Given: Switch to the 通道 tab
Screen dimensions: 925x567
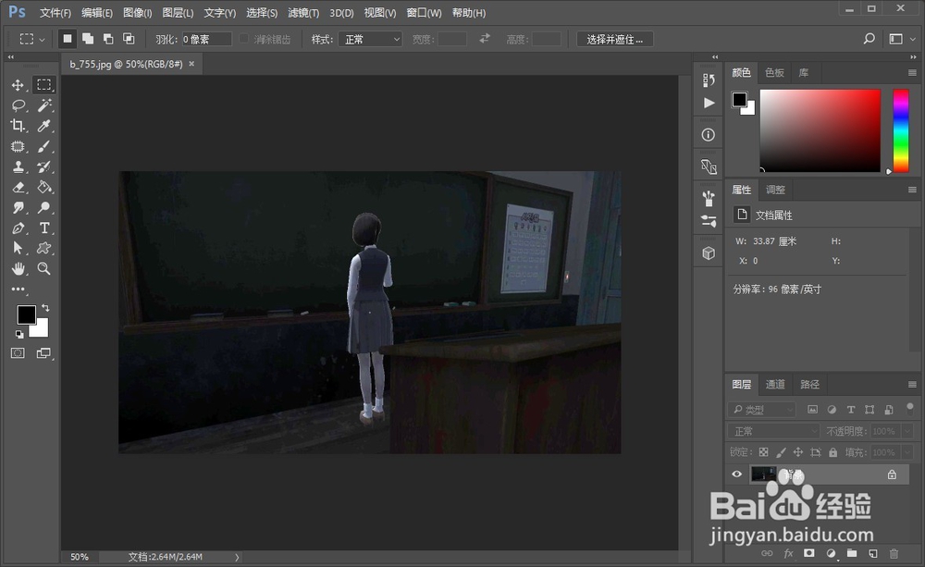Looking at the screenshot, I should click(x=775, y=384).
